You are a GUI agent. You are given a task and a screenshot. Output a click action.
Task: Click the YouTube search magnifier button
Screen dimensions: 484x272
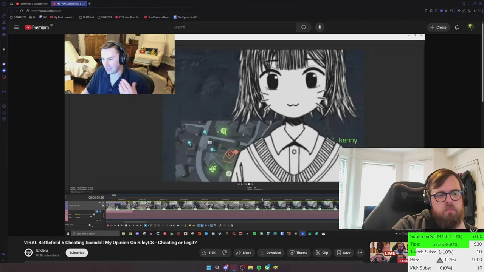click(304, 27)
